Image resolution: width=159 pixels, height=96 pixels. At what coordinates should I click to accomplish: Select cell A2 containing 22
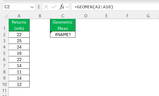(19, 35)
